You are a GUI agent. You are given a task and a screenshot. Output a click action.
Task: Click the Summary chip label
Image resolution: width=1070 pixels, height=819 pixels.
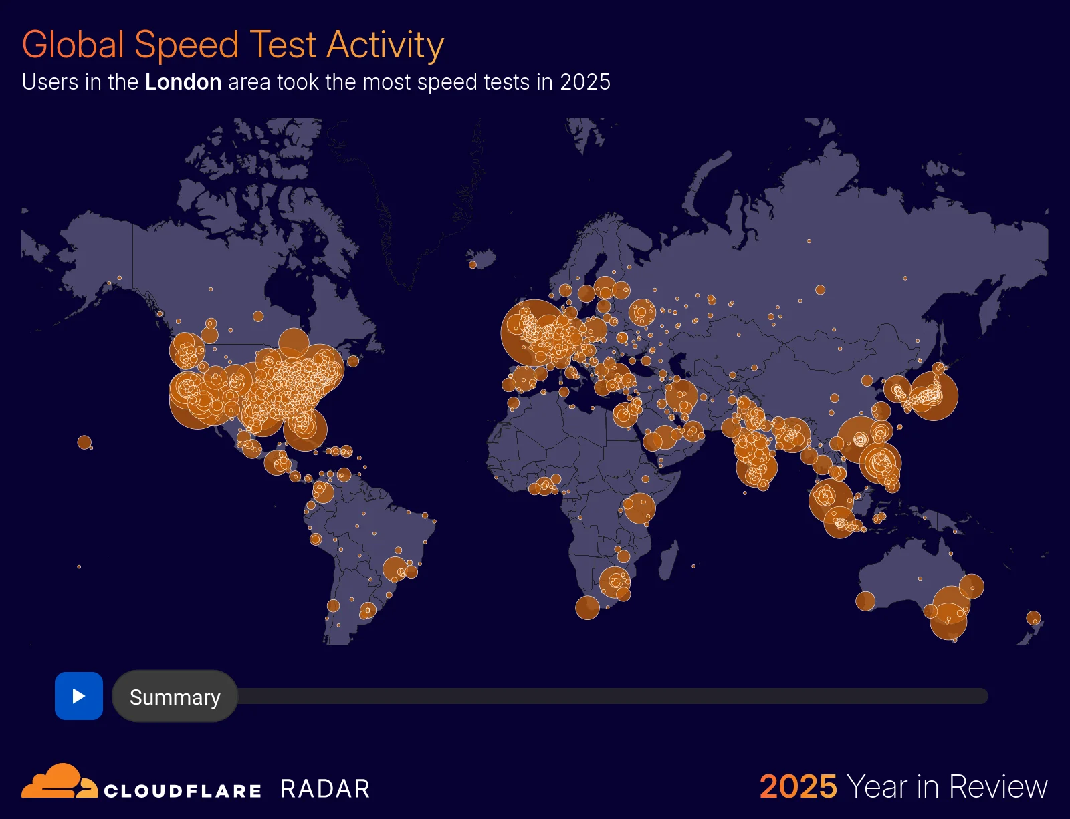pos(174,697)
